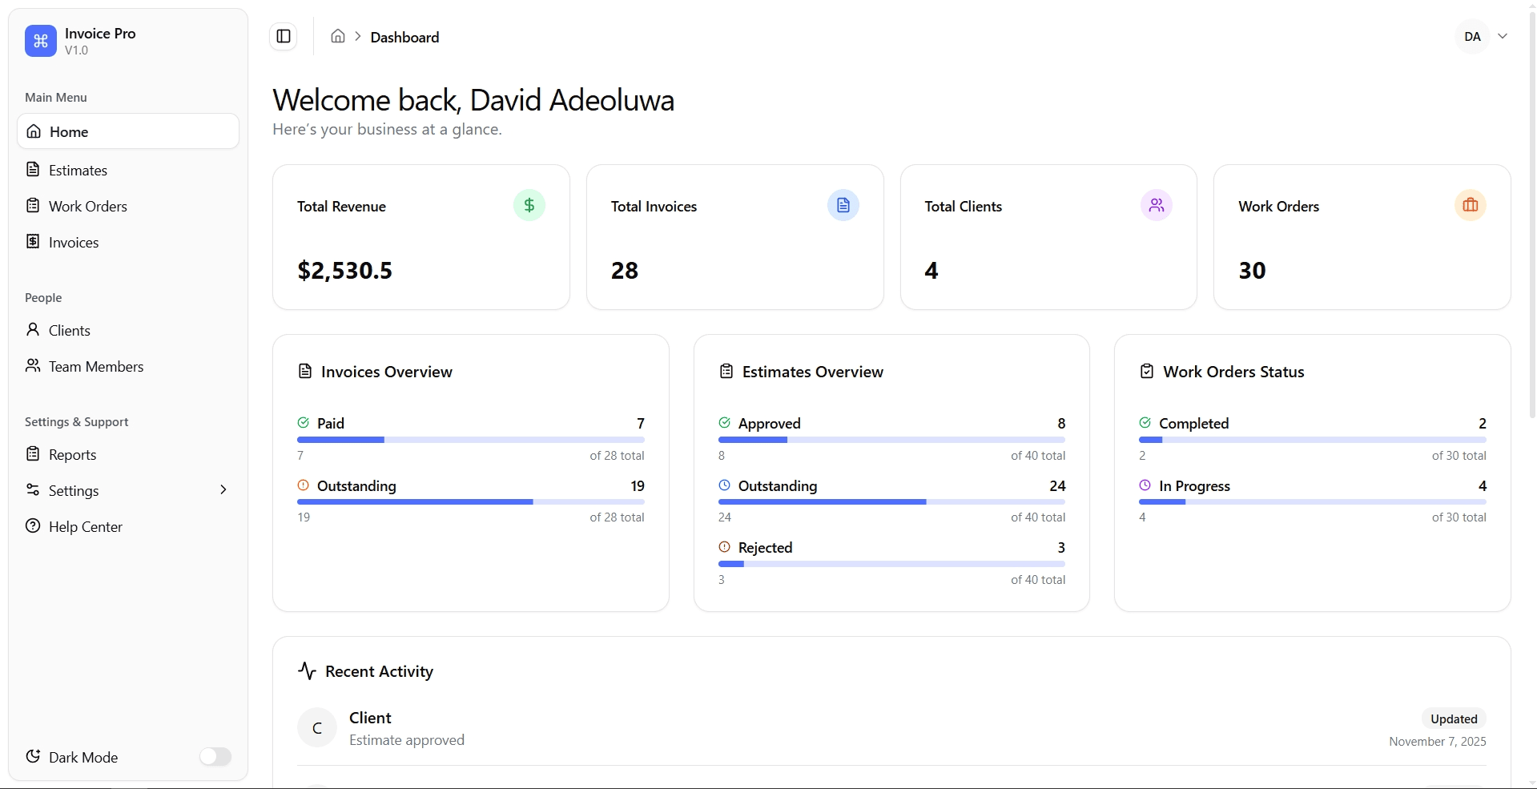Open Reports under Settings & Support
Image resolution: width=1537 pixels, height=789 pixels.
tap(71, 454)
